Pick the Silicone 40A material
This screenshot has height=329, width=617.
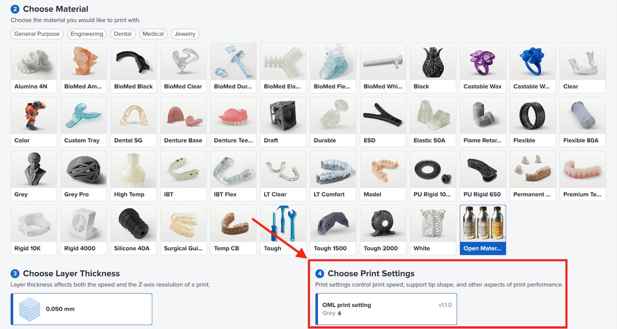pos(133,229)
